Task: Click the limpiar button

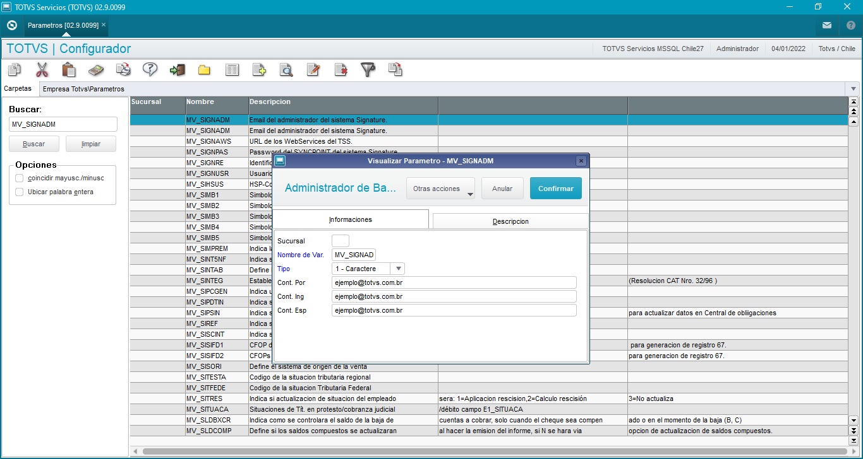Action: click(x=91, y=144)
